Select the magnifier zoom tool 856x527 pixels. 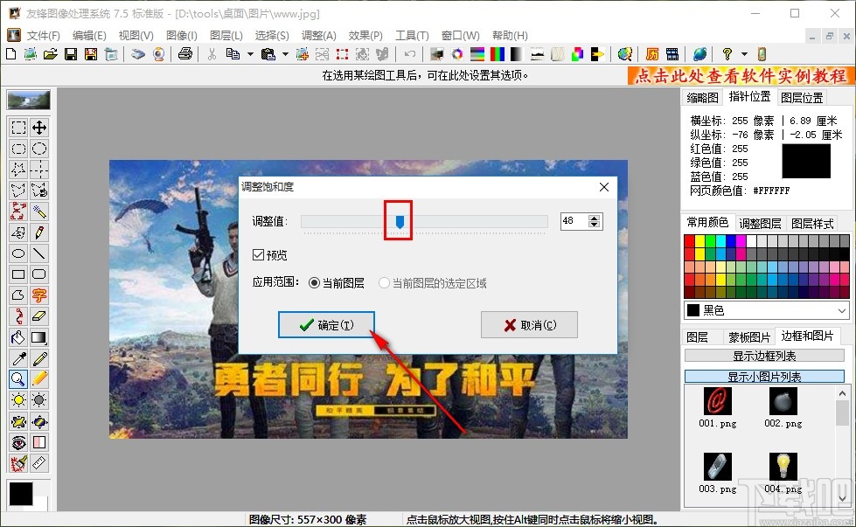click(x=18, y=379)
